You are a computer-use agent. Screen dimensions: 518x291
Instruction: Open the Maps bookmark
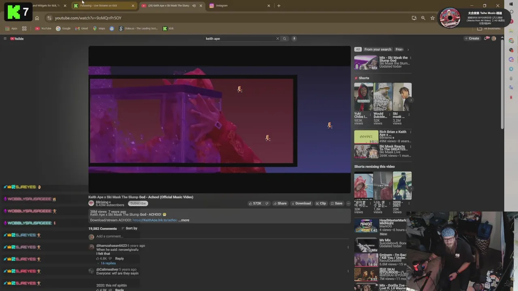coord(99,28)
